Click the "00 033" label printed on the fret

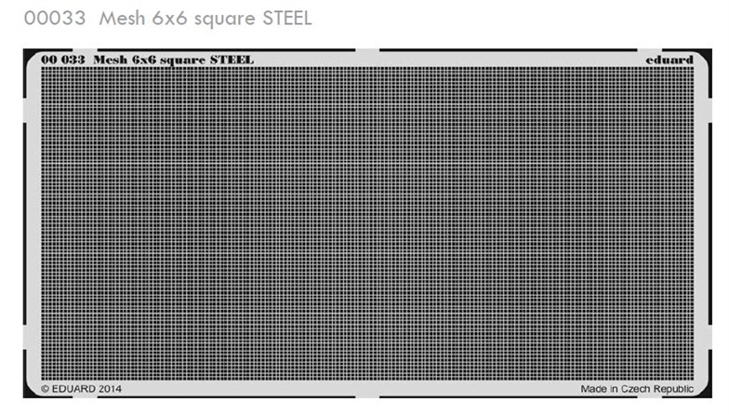point(62,60)
